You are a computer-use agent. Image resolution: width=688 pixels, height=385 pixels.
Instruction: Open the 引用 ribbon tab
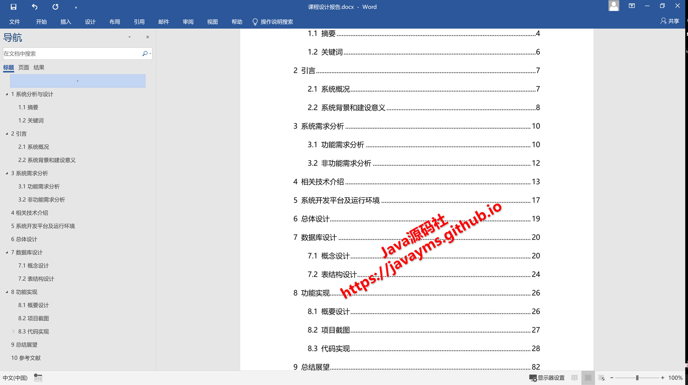pyautogui.click(x=139, y=22)
